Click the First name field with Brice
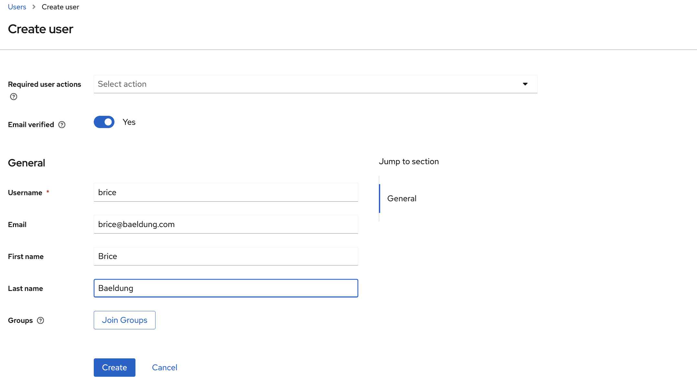Screen dimensions: 697x389 (226, 256)
